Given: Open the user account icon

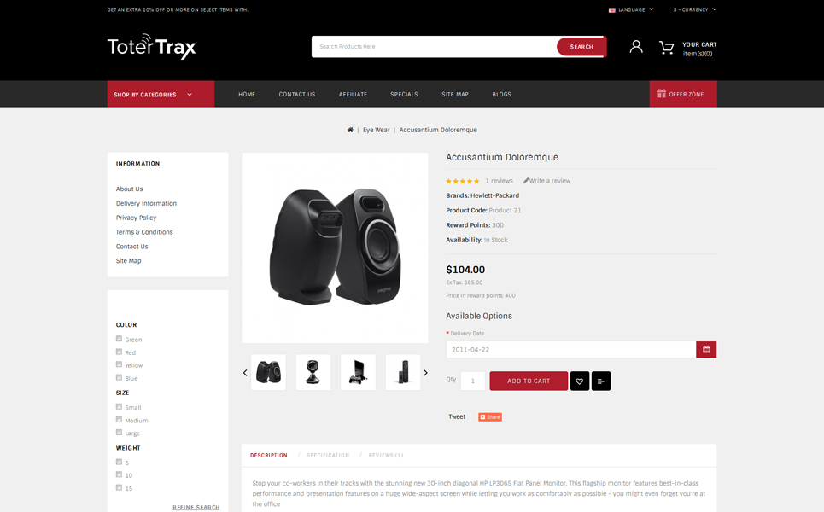Looking at the screenshot, I should 636,47.
